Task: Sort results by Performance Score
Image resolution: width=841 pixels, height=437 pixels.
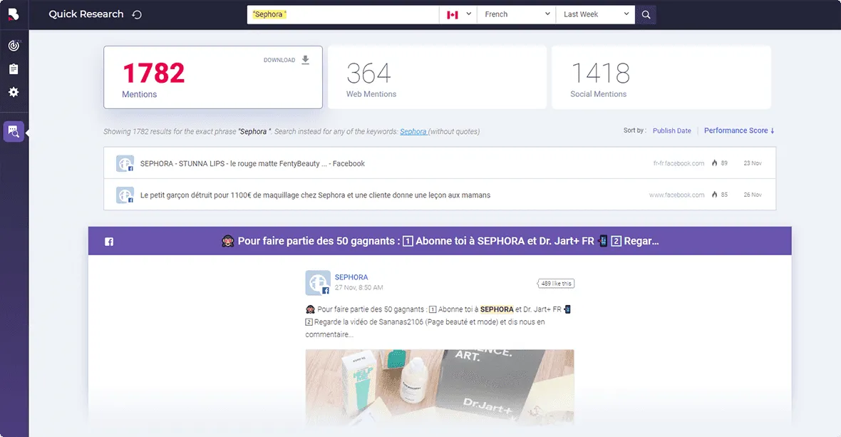Action: tap(738, 131)
